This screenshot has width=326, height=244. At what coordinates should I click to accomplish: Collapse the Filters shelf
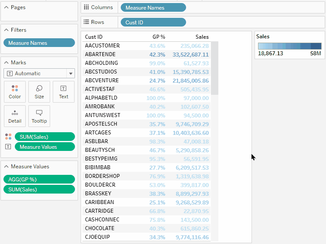(x=6, y=30)
